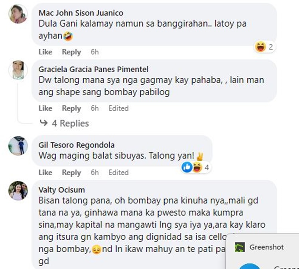Open the Valty Ocisum name link
This screenshot has width=299, height=269.
pos(61,190)
